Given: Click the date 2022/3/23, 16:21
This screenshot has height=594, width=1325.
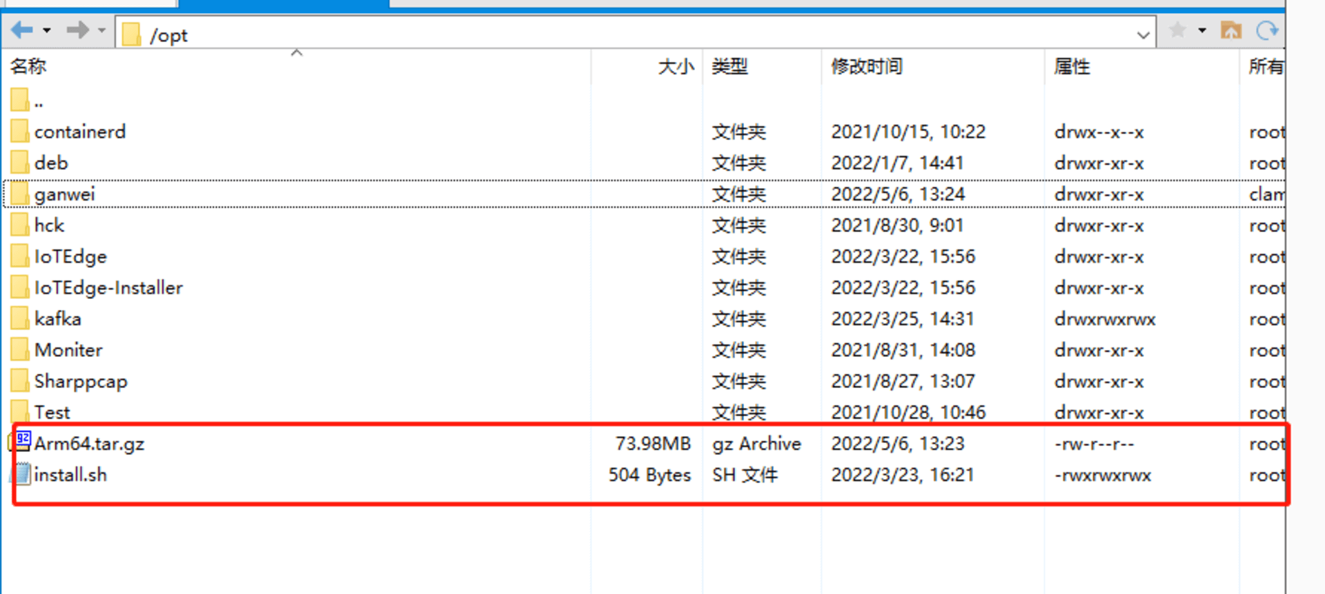Looking at the screenshot, I should pyautogui.click(x=903, y=475).
